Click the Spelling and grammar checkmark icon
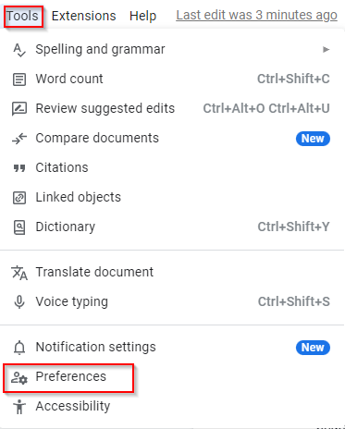Screen dimensions: 345x429 point(19,50)
